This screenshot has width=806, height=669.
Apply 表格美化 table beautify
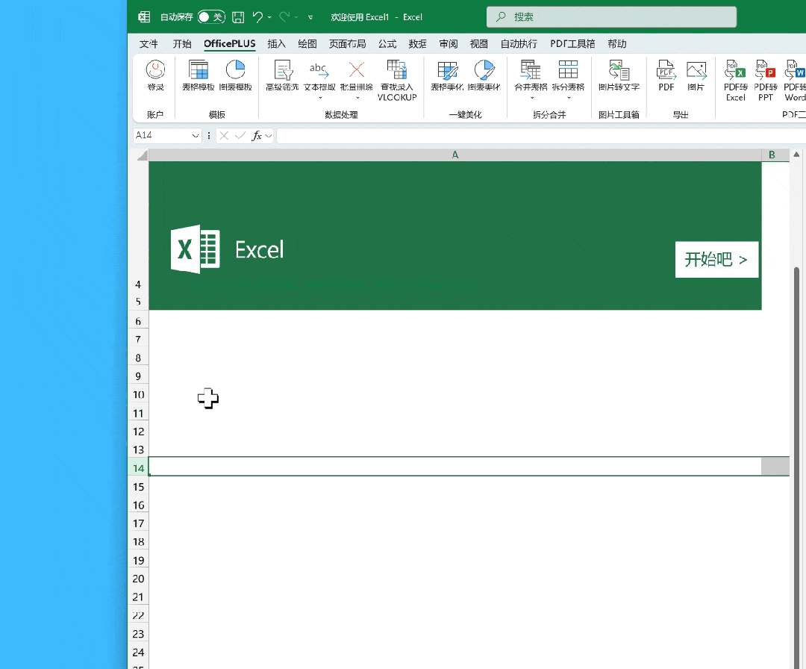(x=447, y=76)
